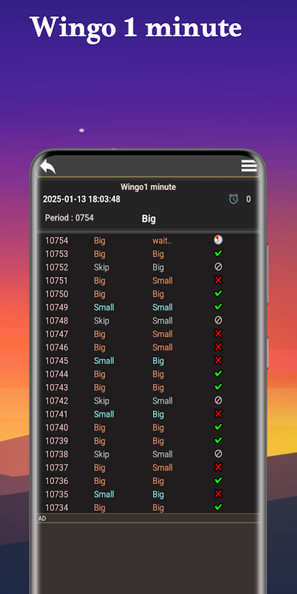Click the green checkmark on row 10734
297x594 pixels.
click(x=218, y=507)
